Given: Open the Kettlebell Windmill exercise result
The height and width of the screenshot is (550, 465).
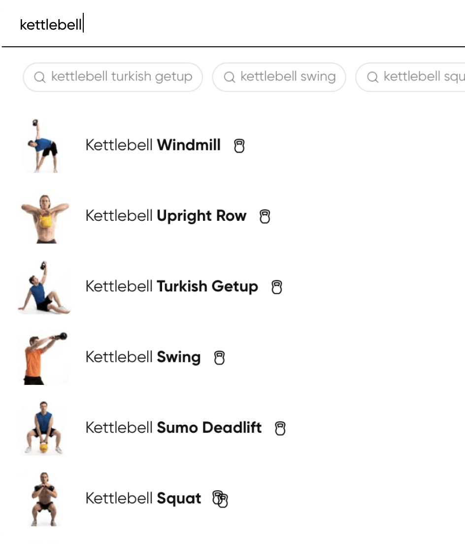Looking at the screenshot, I should 153,145.
